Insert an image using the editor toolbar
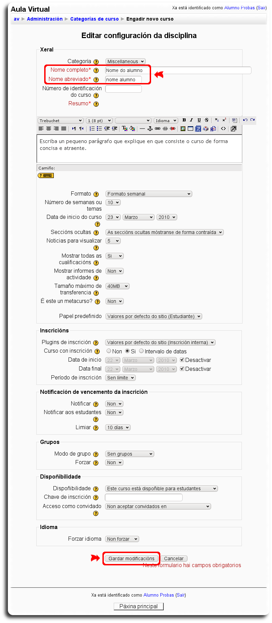Image resolution: width=272 pixels, height=623 pixels. coord(182,128)
